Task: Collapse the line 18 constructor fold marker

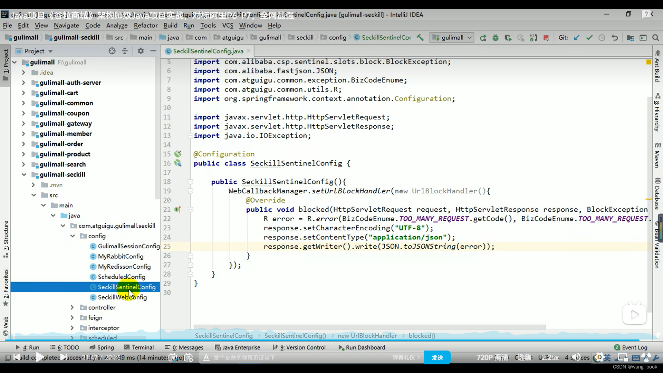Action: pos(190,182)
